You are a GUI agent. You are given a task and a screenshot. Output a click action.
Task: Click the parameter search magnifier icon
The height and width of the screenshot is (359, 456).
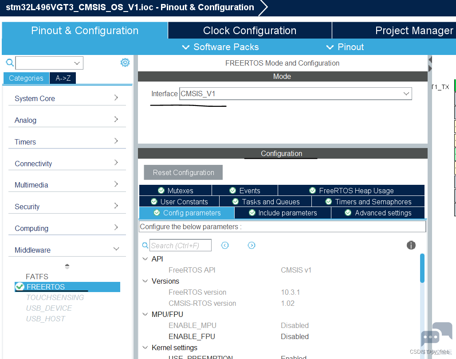click(x=145, y=246)
